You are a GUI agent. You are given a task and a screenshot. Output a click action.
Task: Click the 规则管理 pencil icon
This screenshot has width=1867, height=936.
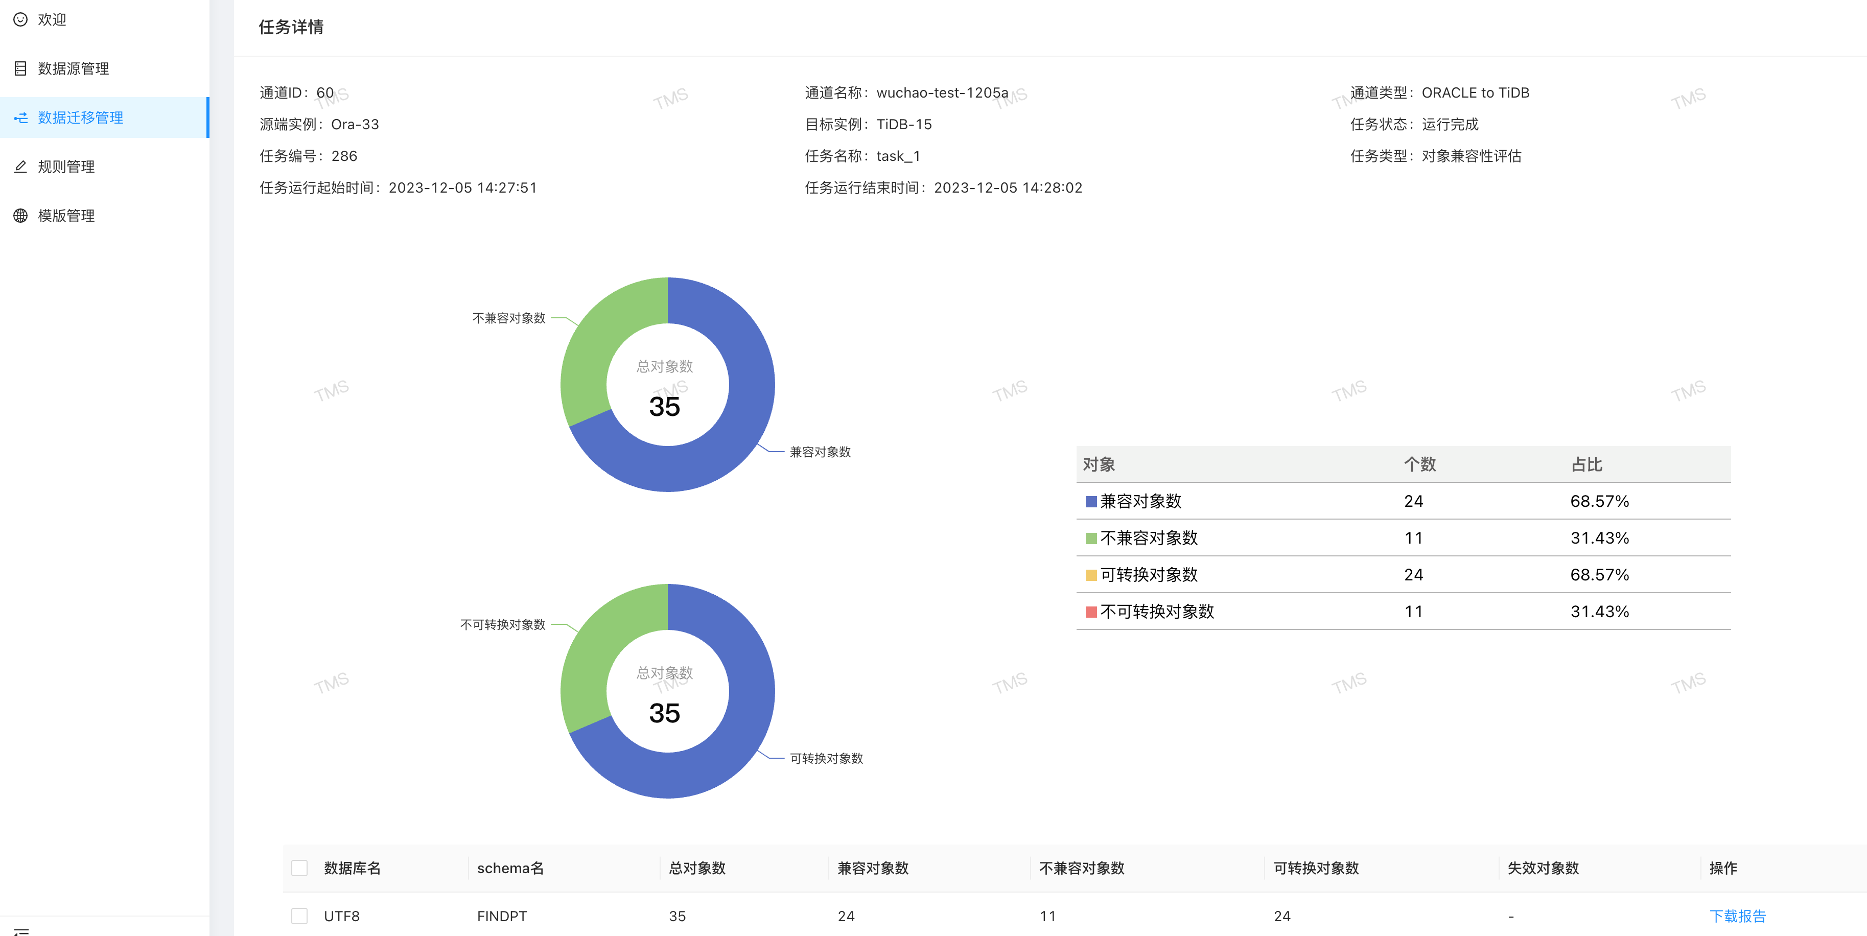[x=20, y=167]
